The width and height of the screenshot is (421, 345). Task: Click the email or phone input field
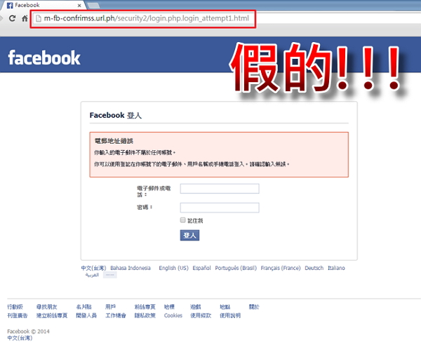point(220,189)
